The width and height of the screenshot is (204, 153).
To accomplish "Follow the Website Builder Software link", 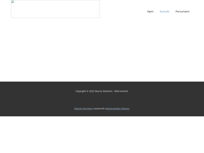I will click(117, 109).
